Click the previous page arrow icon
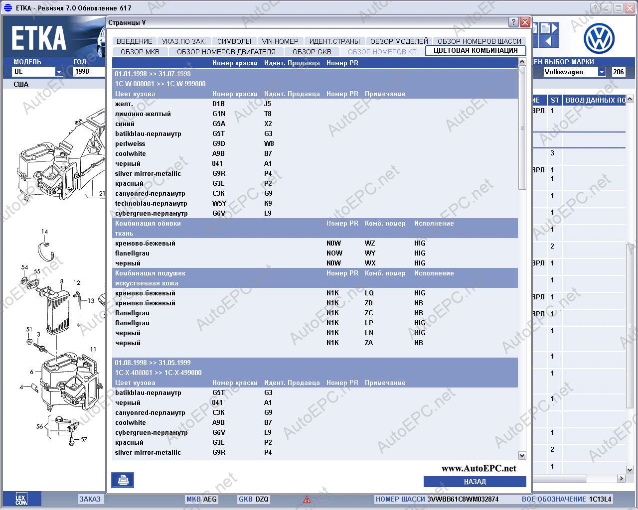The height and width of the screenshot is (510, 638). point(548,41)
